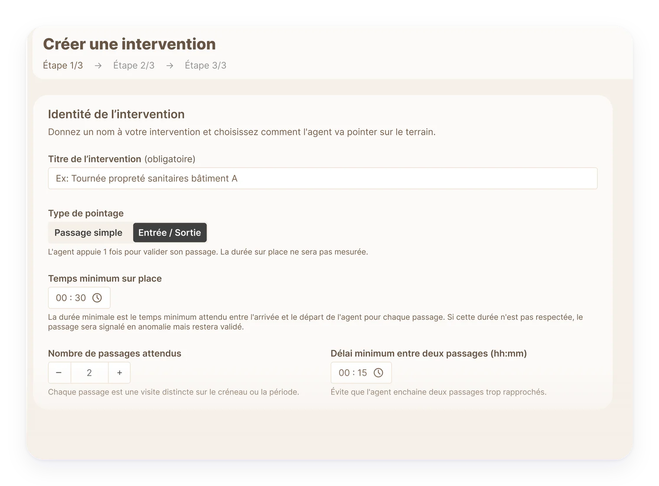659x486 pixels.
Task: Go to Étape 1/3
Action: [63, 66]
